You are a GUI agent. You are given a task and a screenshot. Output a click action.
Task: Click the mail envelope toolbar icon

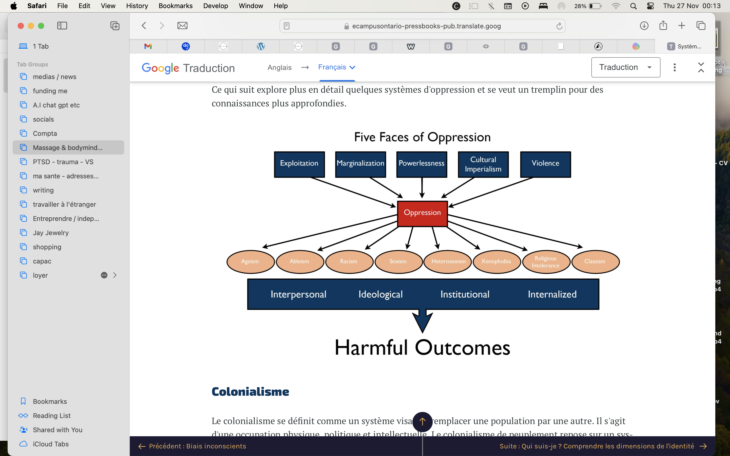[x=182, y=26]
